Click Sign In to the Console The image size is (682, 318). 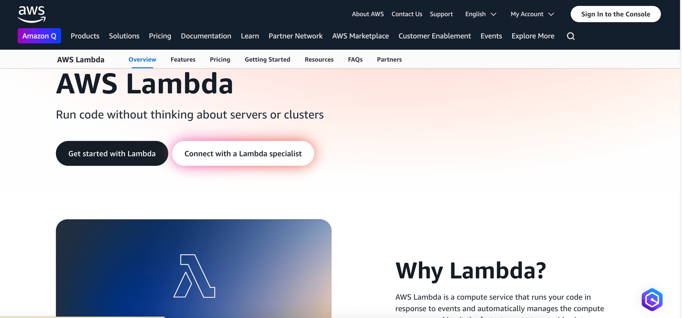[616, 14]
